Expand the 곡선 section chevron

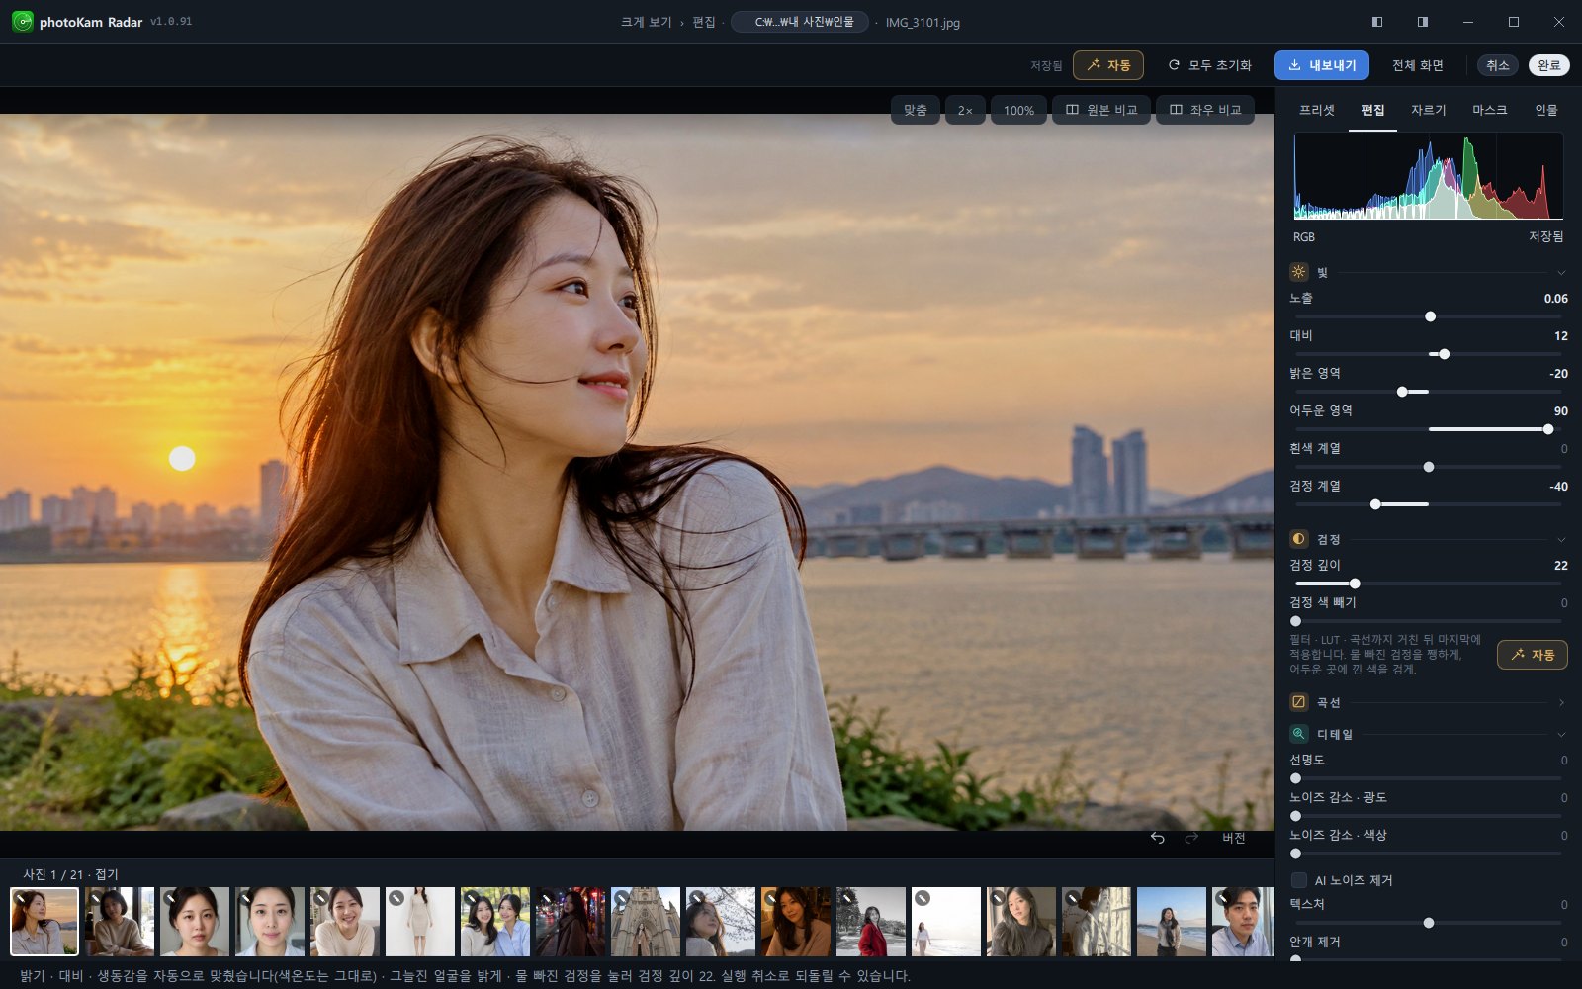click(x=1561, y=702)
